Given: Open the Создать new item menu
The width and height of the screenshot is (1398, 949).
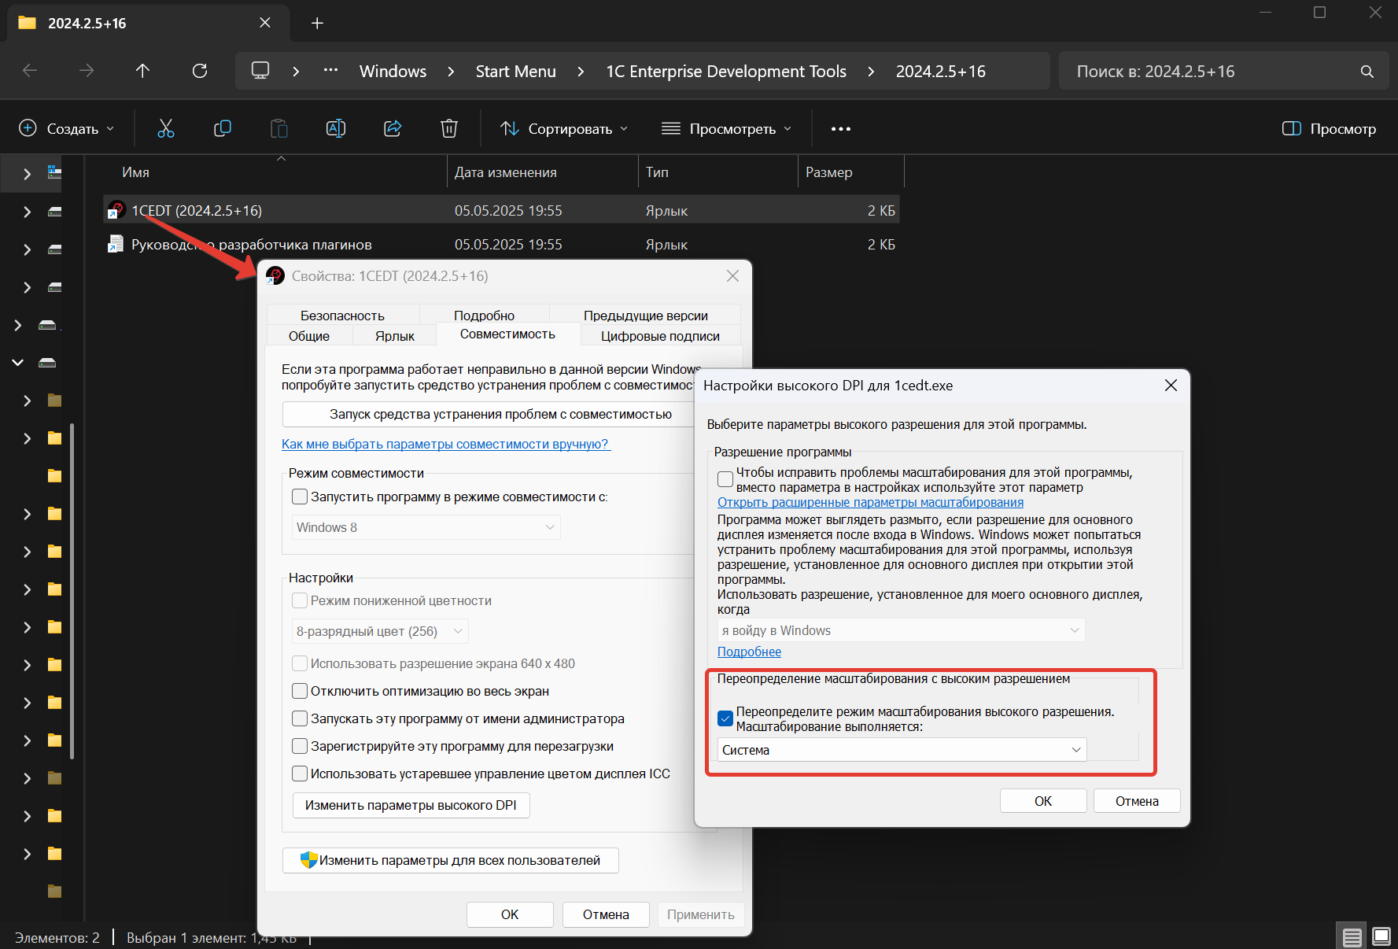Looking at the screenshot, I should (67, 128).
